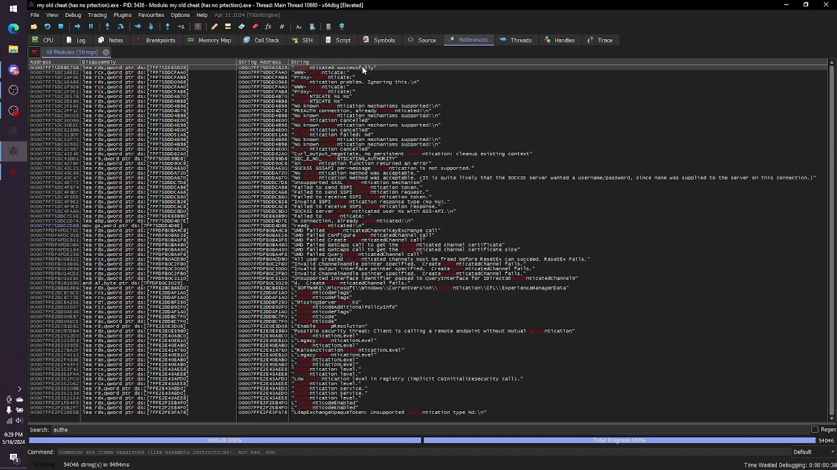837x470 pixels.
Task: Switch to the Source tab
Action: coord(422,40)
